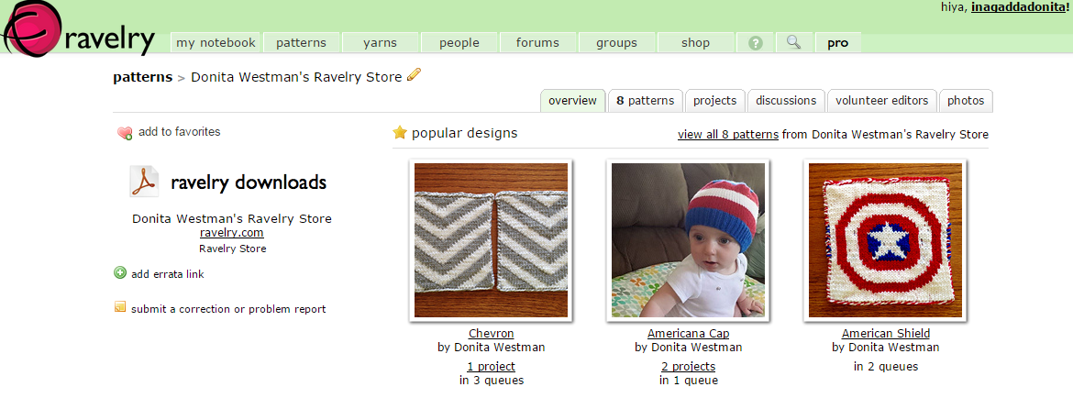Click the green plus add errata icon

(x=120, y=272)
